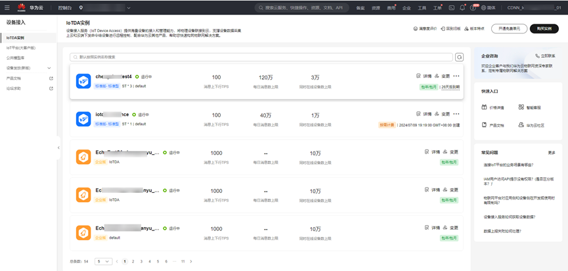
Task: Open 资源 in the top navigation
Action: click(376, 8)
